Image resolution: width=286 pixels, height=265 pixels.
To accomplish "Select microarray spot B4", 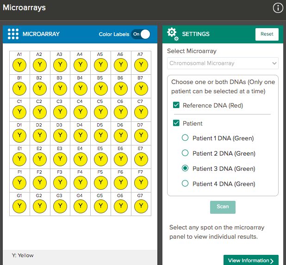I will (x=81, y=89).
